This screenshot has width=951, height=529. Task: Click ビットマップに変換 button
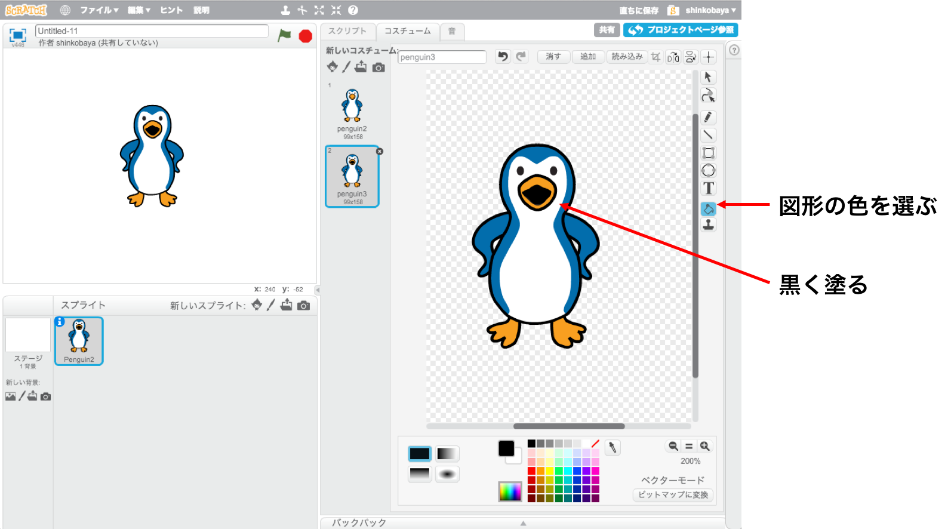click(673, 495)
